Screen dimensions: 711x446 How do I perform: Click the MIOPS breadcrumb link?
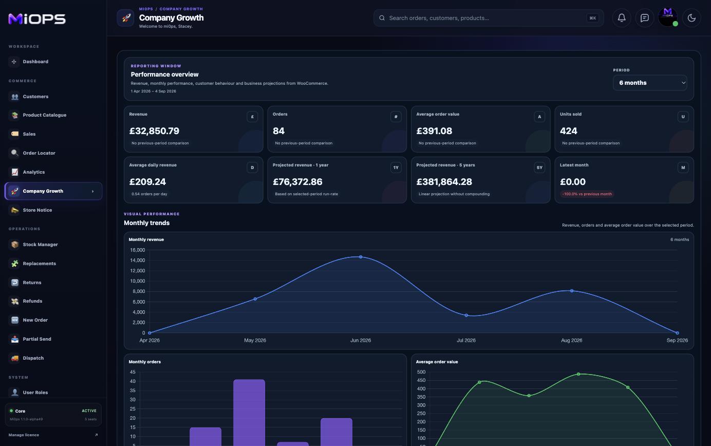tap(146, 9)
